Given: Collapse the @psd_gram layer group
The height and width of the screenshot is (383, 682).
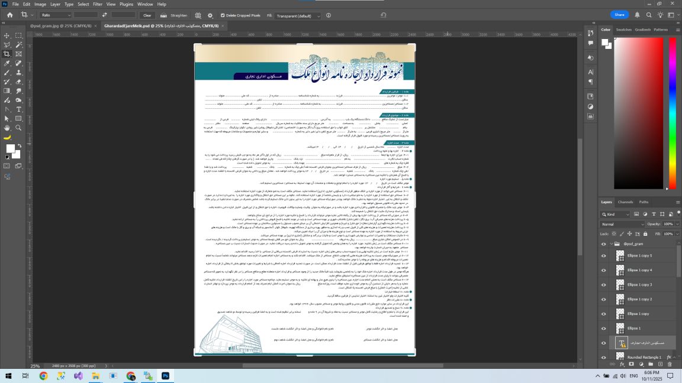Looking at the screenshot, I should pyautogui.click(x=612, y=244).
